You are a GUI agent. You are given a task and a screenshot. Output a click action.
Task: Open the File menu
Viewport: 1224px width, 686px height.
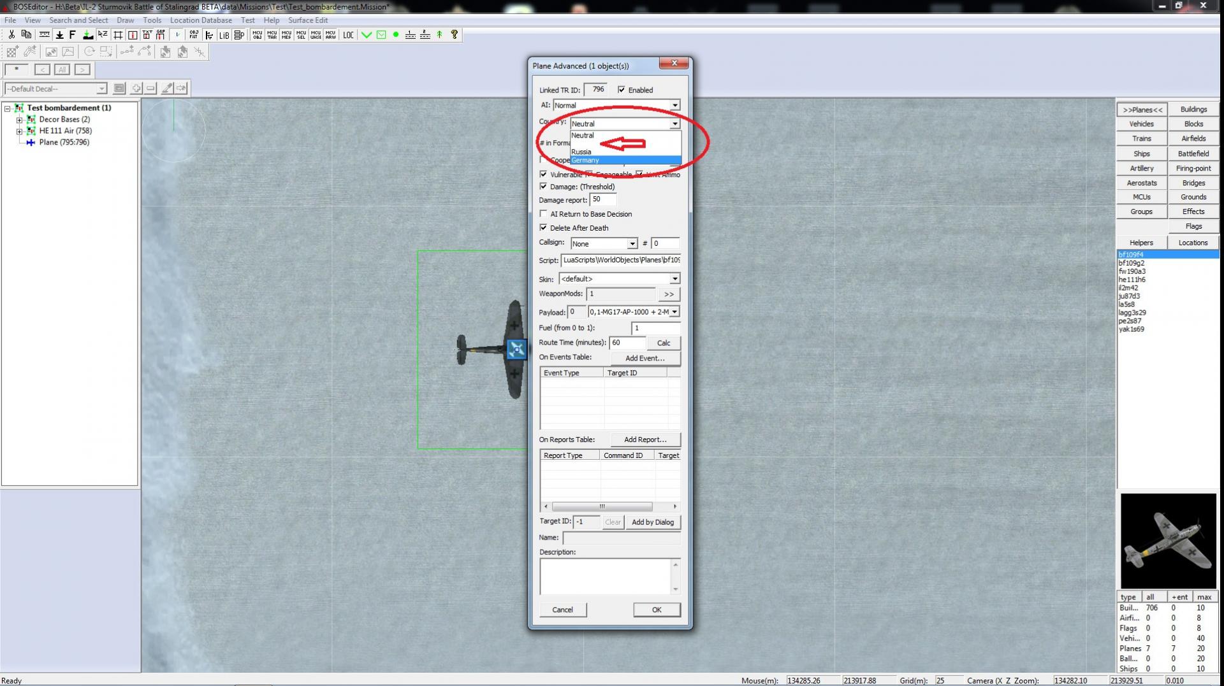coord(10,20)
